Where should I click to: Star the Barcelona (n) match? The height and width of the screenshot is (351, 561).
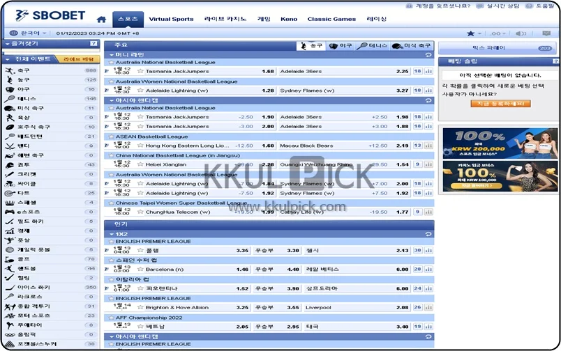click(140, 270)
